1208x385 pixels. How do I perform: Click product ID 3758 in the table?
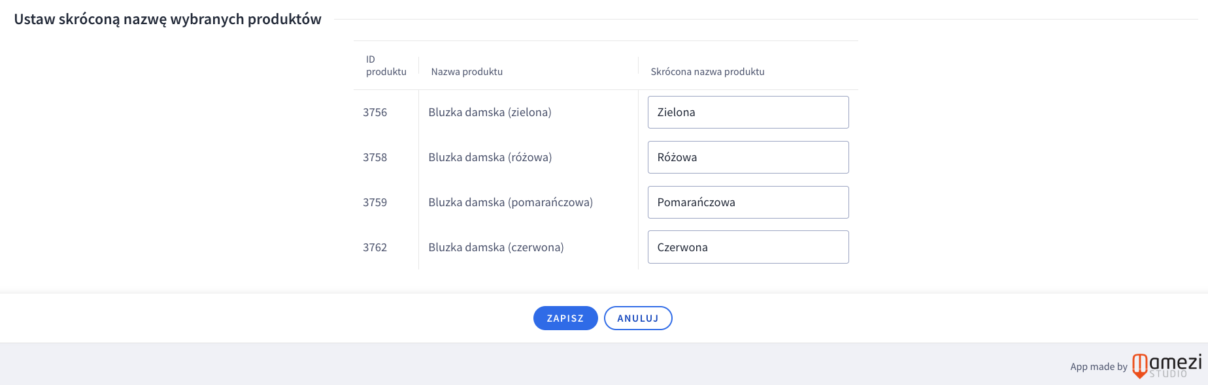[x=375, y=157]
